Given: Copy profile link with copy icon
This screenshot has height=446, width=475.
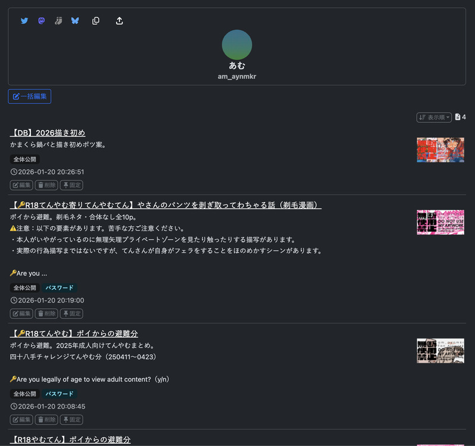Looking at the screenshot, I should click(x=96, y=21).
